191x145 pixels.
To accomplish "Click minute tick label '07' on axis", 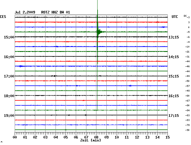I will pos(86,137).
